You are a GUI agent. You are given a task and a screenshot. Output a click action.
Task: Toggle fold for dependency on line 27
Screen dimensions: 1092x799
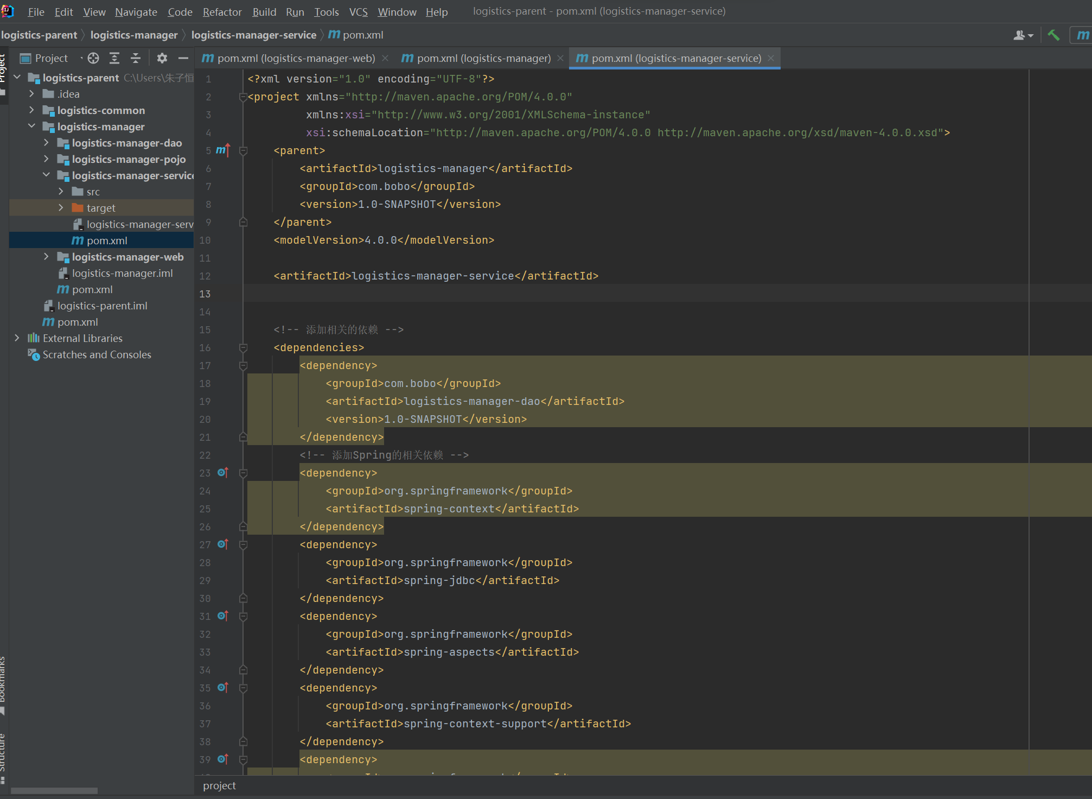point(244,545)
